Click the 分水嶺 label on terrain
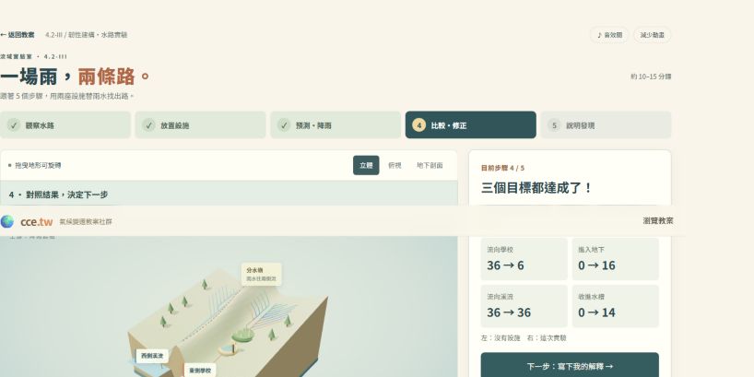 (262, 274)
